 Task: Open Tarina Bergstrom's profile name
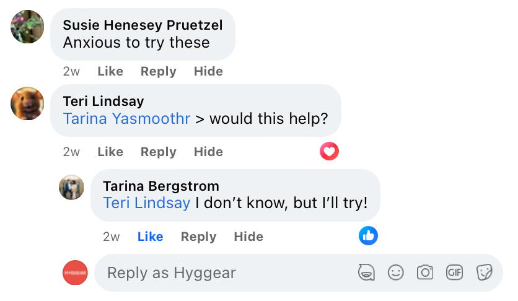(x=161, y=186)
